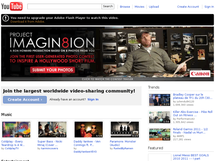The image size is (215, 161).
Task: Click the Music section heading
Action: coord(7,115)
